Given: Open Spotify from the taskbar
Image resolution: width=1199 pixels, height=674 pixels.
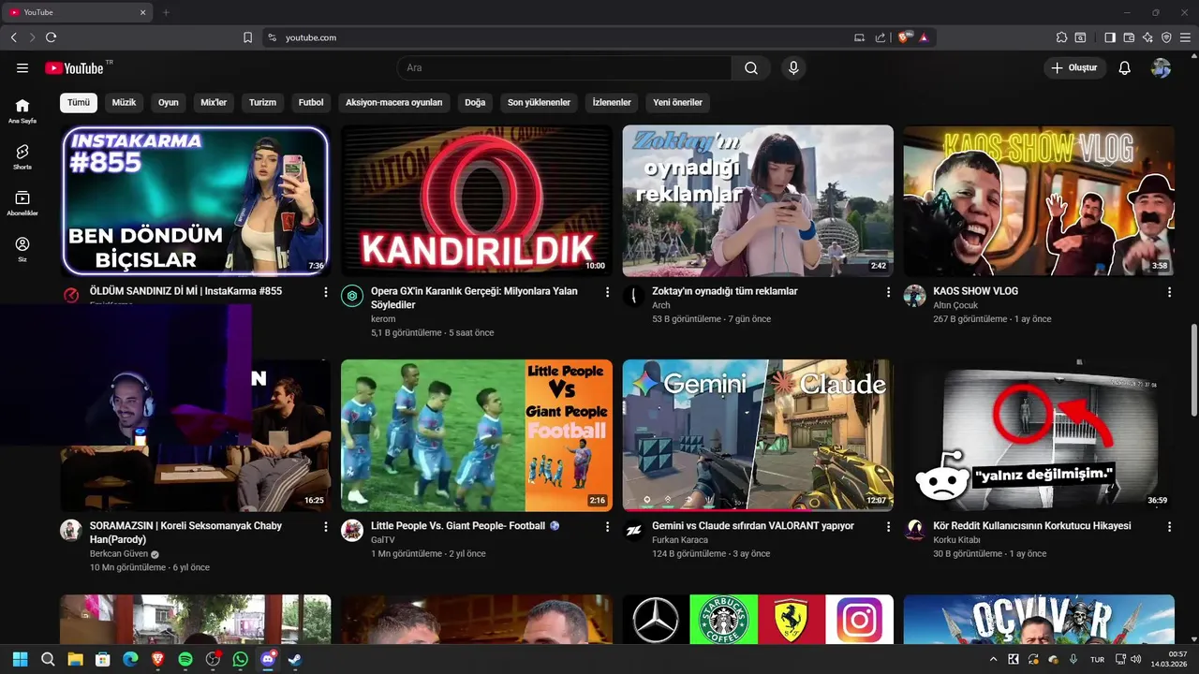Looking at the screenshot, I should pyautogui.click(x=185, y=659).
